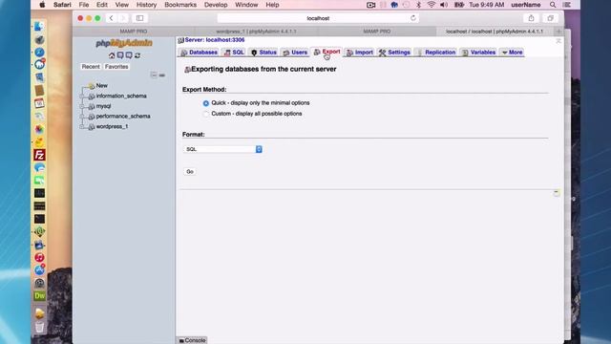Click the phpMyAdmin logo

coord(124,43)
